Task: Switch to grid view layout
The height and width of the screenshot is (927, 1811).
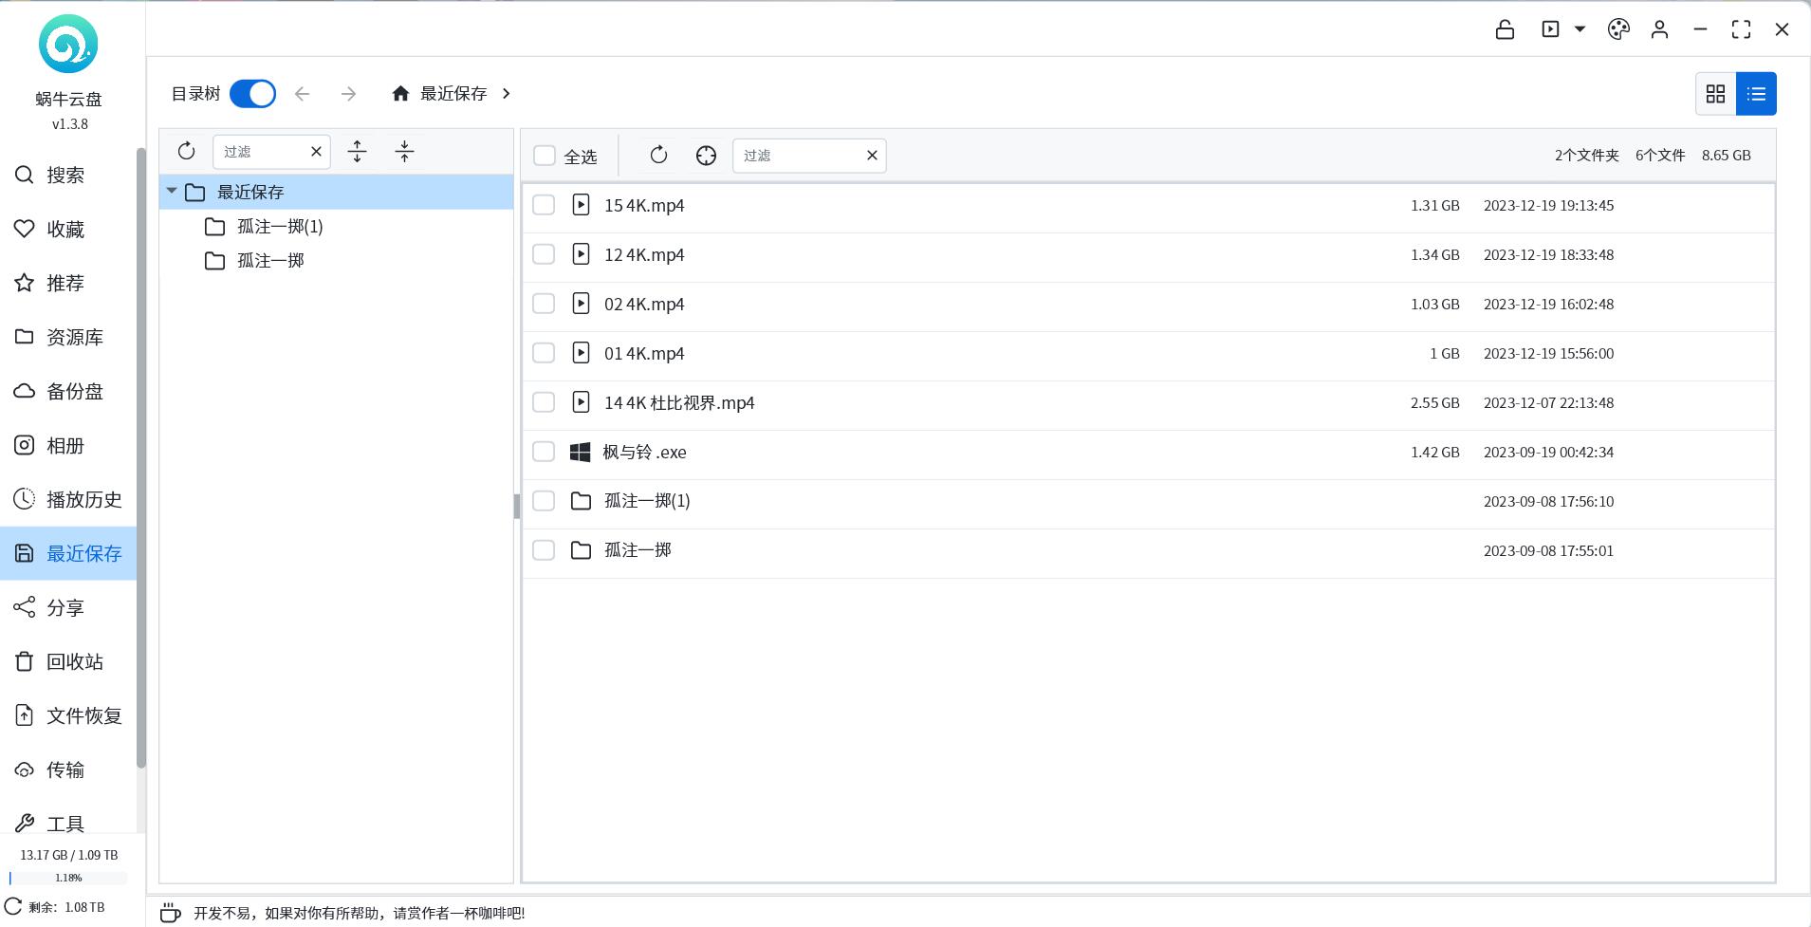Action: [x=1715, y=94]
